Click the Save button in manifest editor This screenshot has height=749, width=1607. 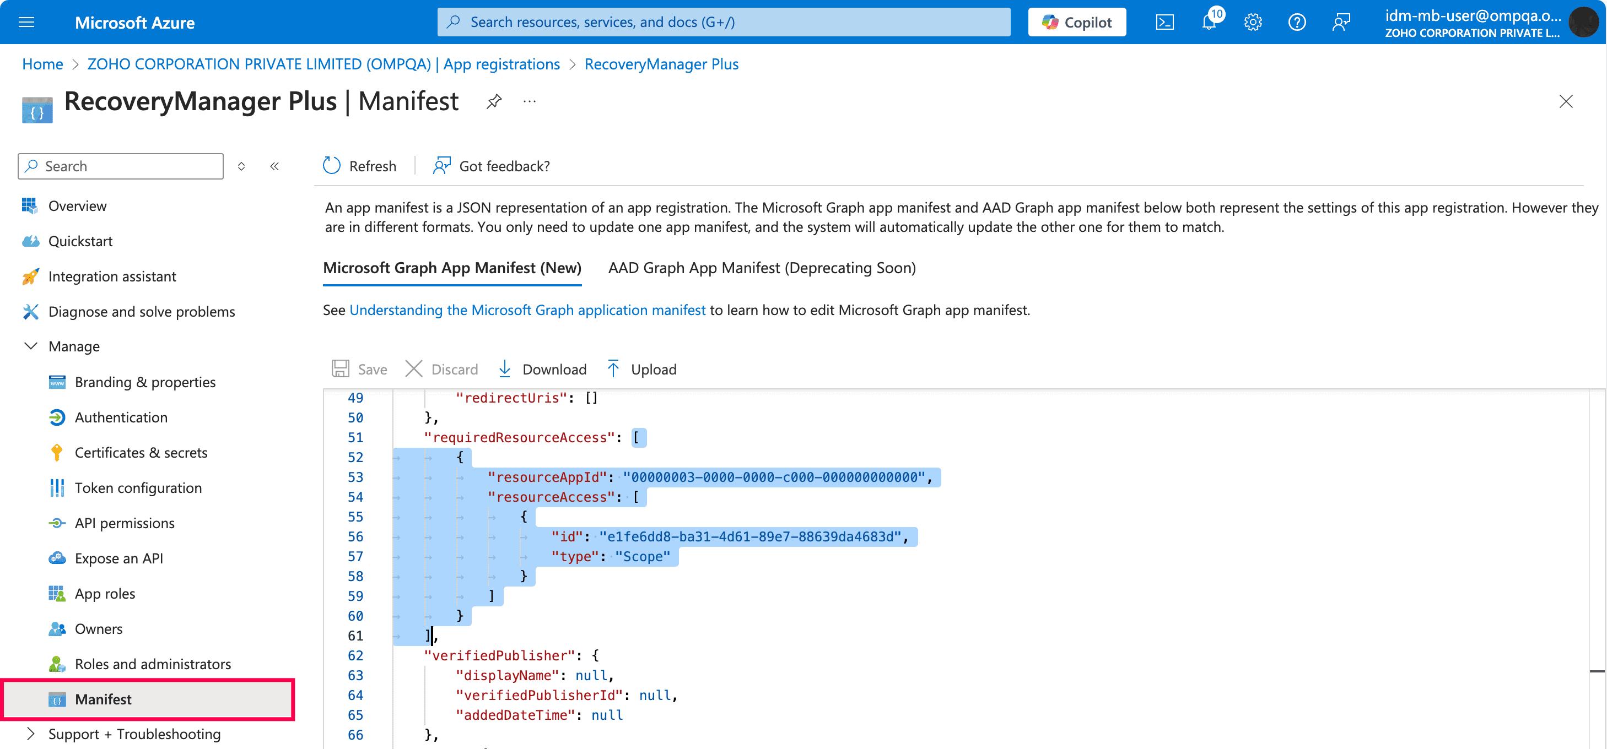point(359,369)
